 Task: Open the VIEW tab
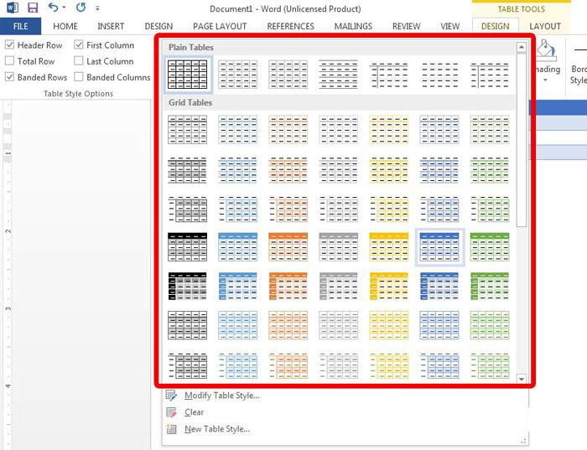tap(449, 26)
